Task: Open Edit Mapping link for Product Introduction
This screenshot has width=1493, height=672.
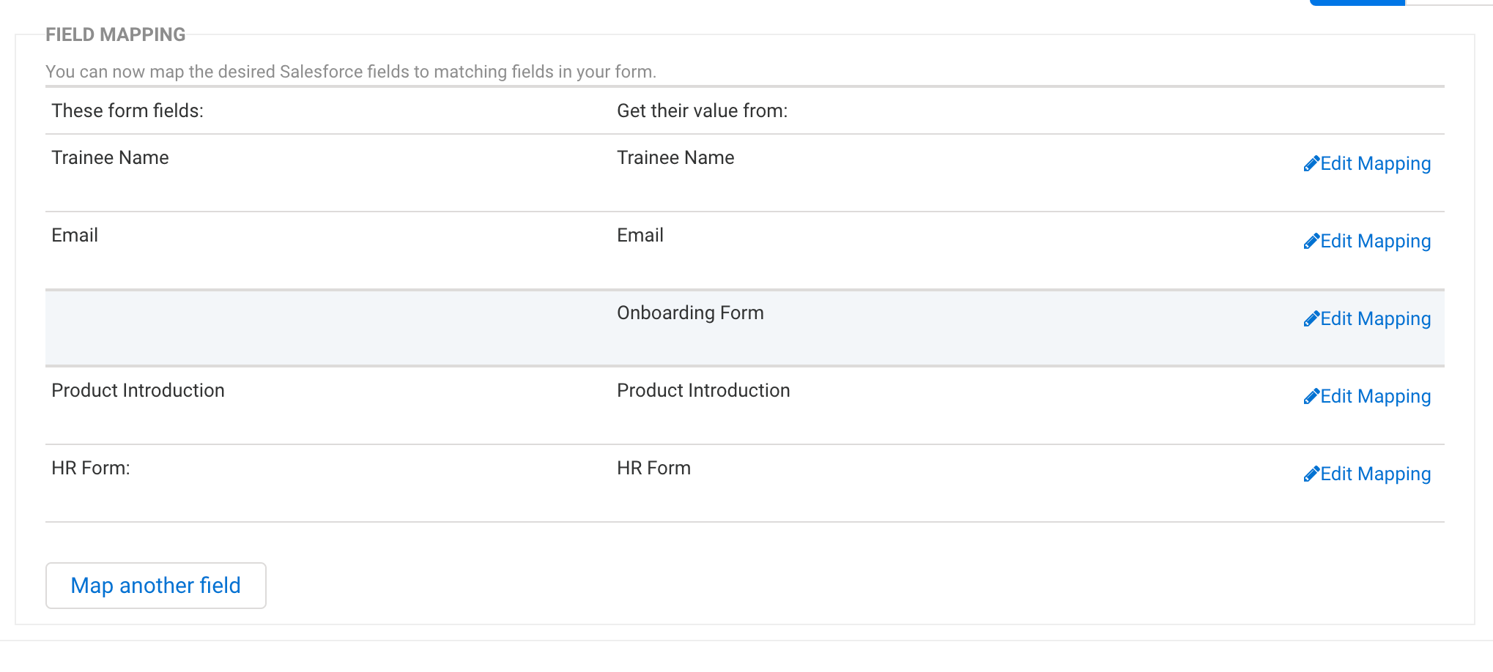Action: click(x=1367, y=396)
